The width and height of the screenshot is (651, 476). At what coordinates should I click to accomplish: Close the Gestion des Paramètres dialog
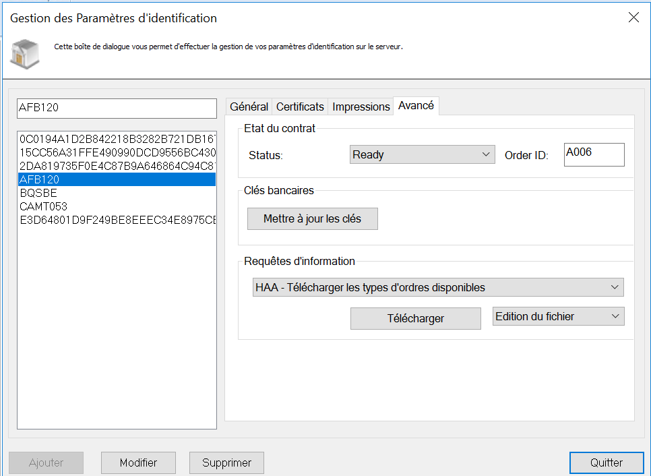pos(633,18)
